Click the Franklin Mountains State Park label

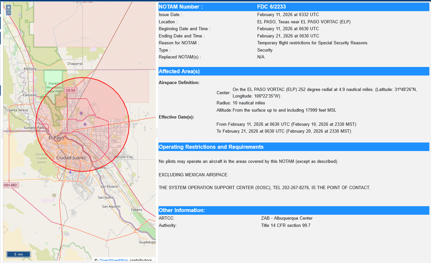pyautogui.click(x=54, y=87)
